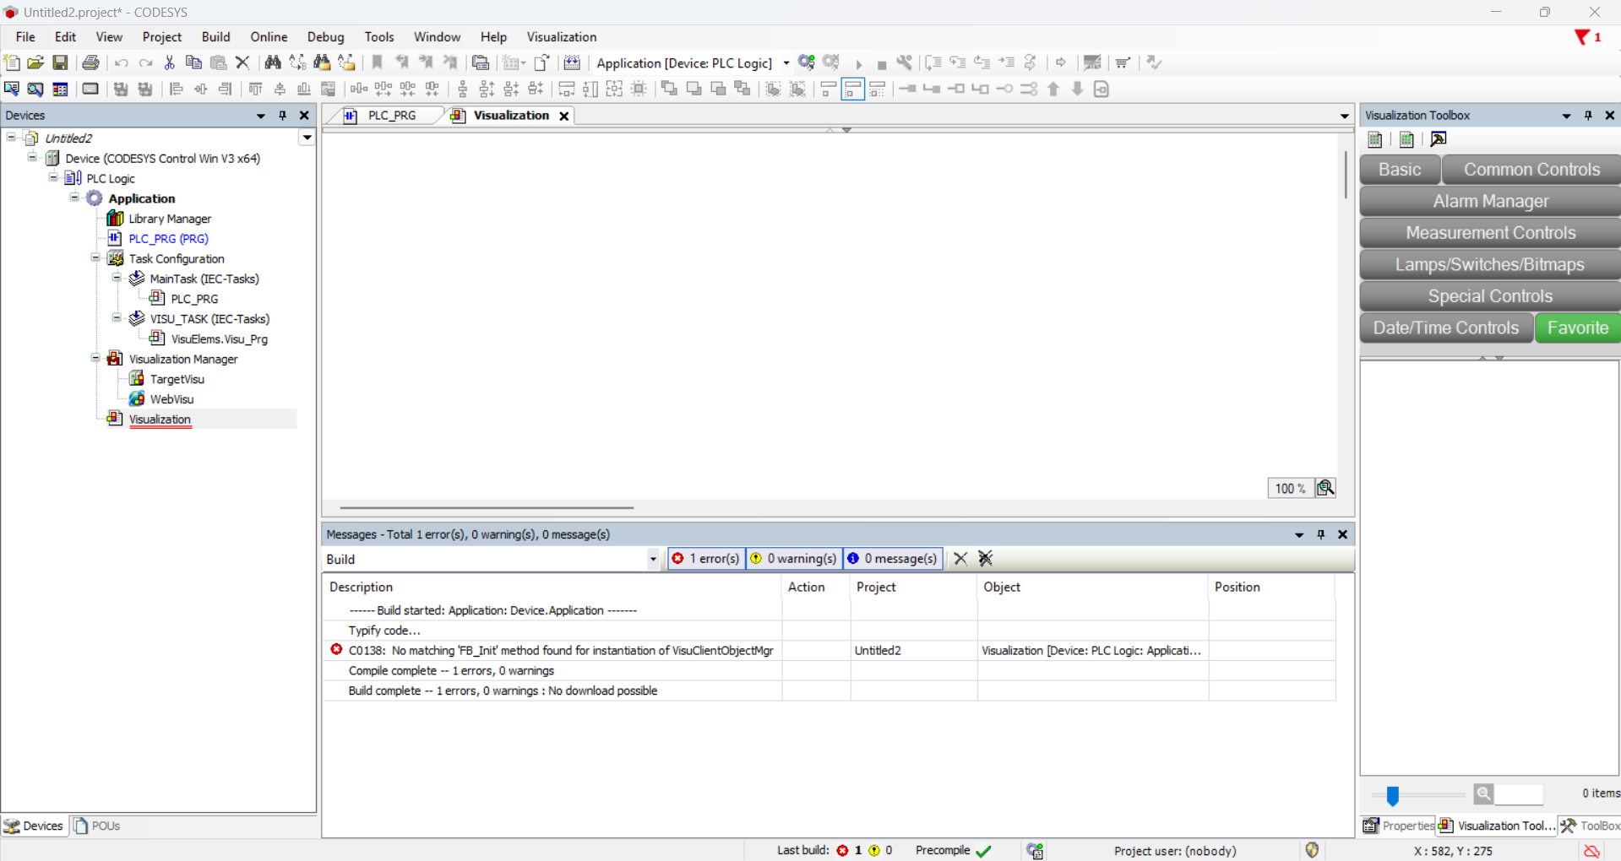Open the Build message category dropdown
Screen dimensions: 1621x861
click(x=653, y=559)
